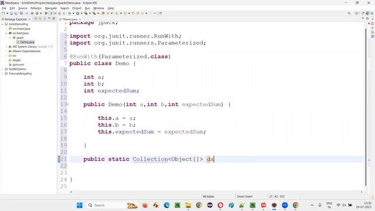Close the Demo.java editor tab
This screenshot has height=211, width=375.
tap(80, 19)
